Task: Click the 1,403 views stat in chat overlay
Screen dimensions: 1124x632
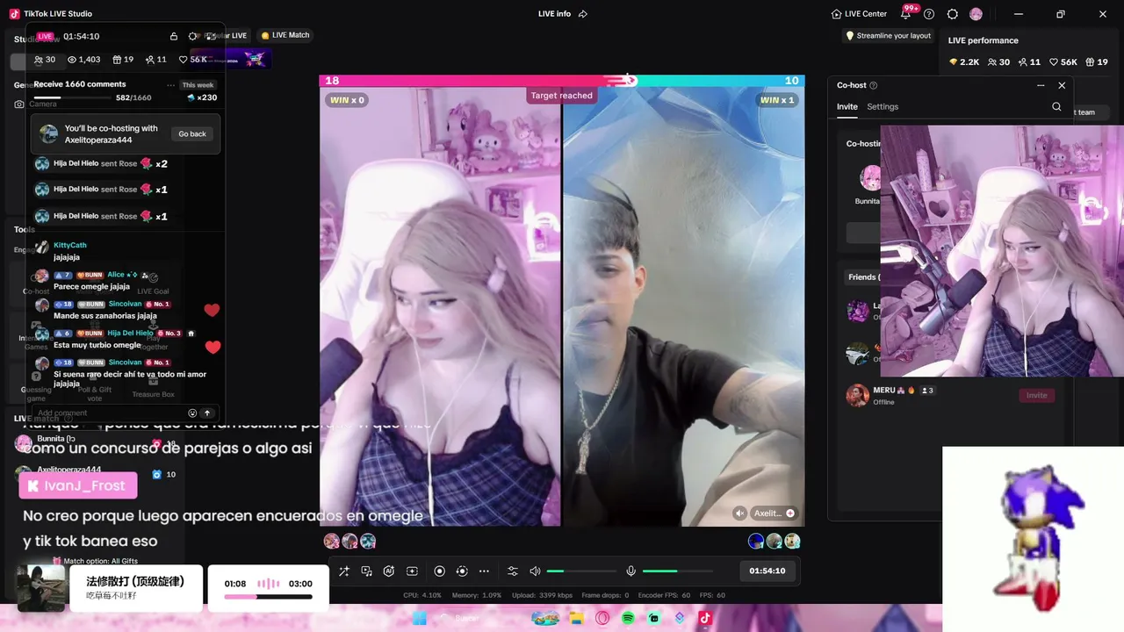Action: point(84,60)
